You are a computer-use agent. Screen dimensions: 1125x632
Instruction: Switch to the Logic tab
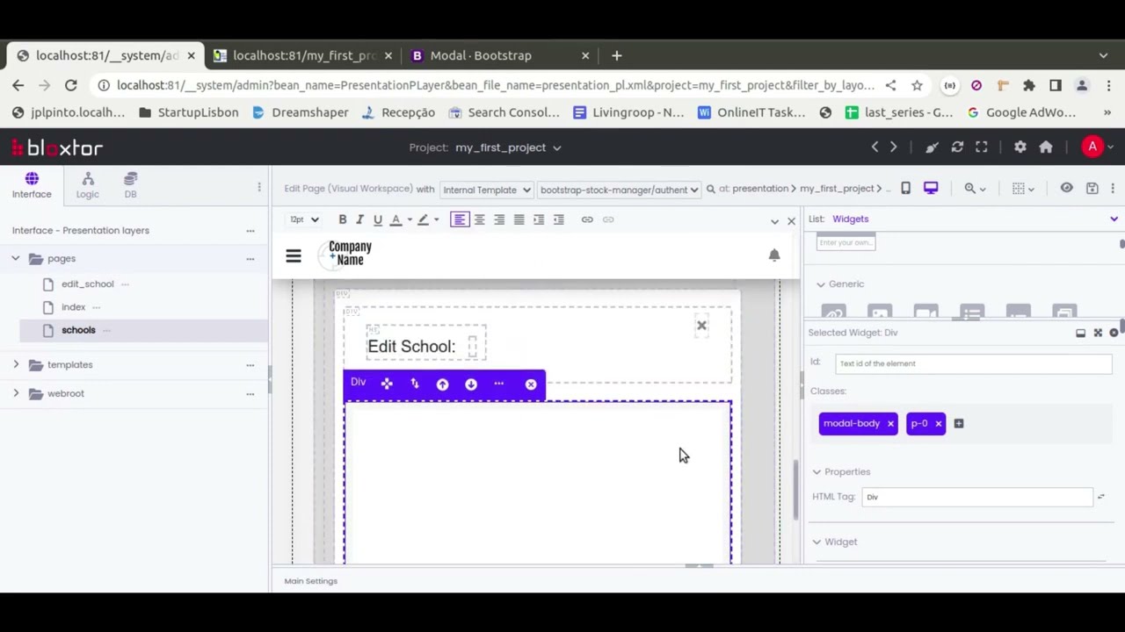(x=87, y=185)
